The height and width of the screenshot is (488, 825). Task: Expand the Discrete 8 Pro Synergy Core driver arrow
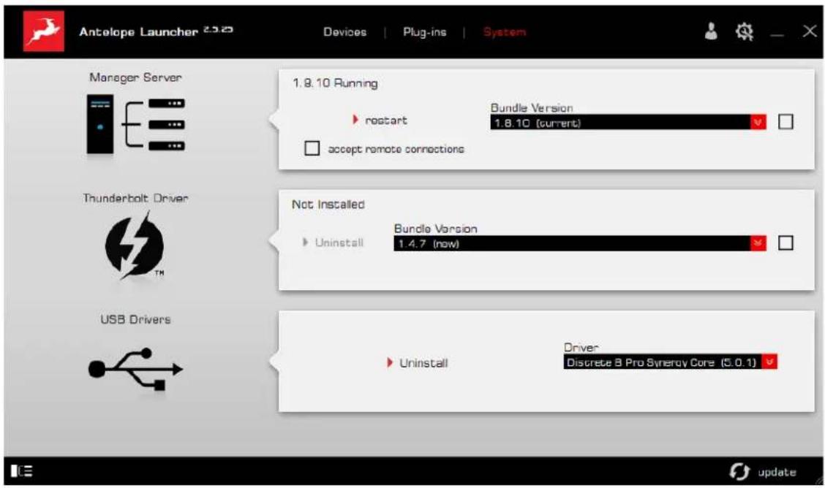tap(769, 362)
